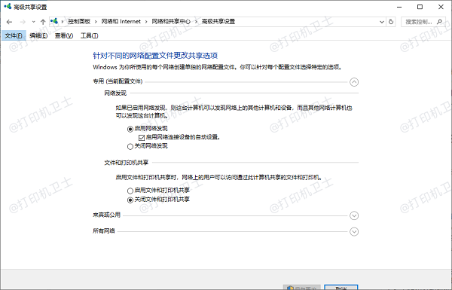
Task: Open the 工具(T) menu
Action: 90,35
